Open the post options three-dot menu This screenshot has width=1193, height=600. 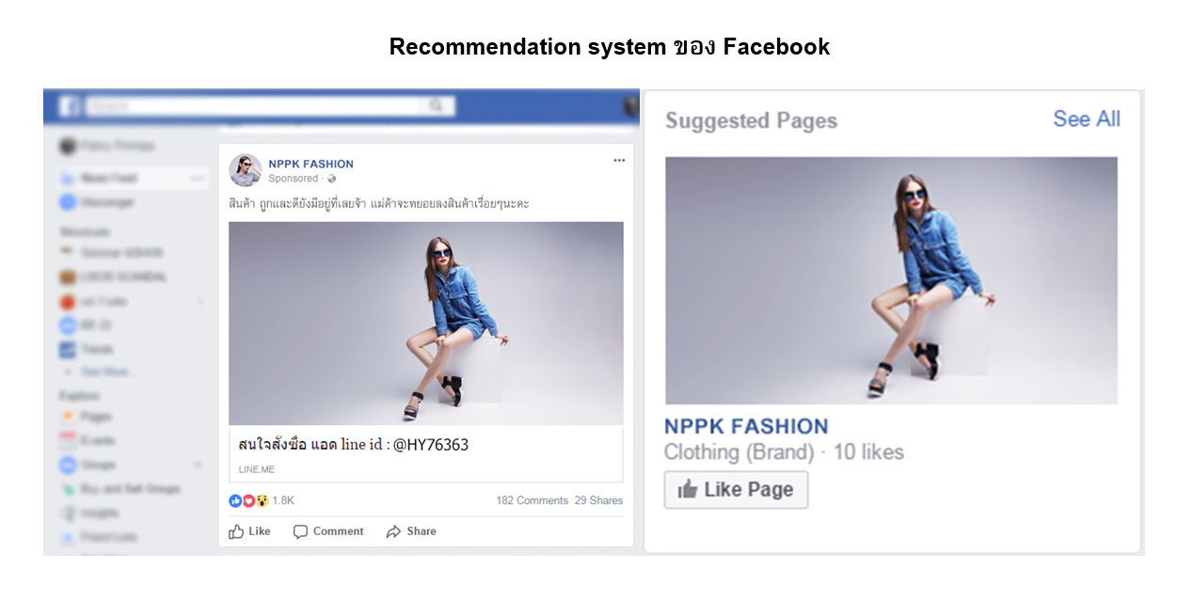[x=619, y=161]
